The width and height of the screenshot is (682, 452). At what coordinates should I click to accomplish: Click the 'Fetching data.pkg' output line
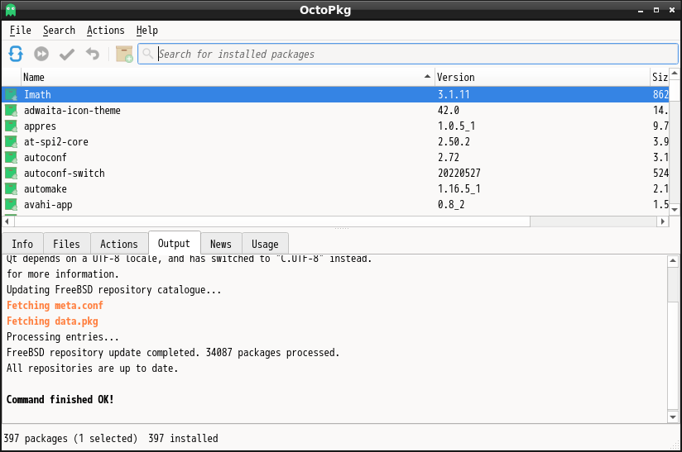pos(52,321)
